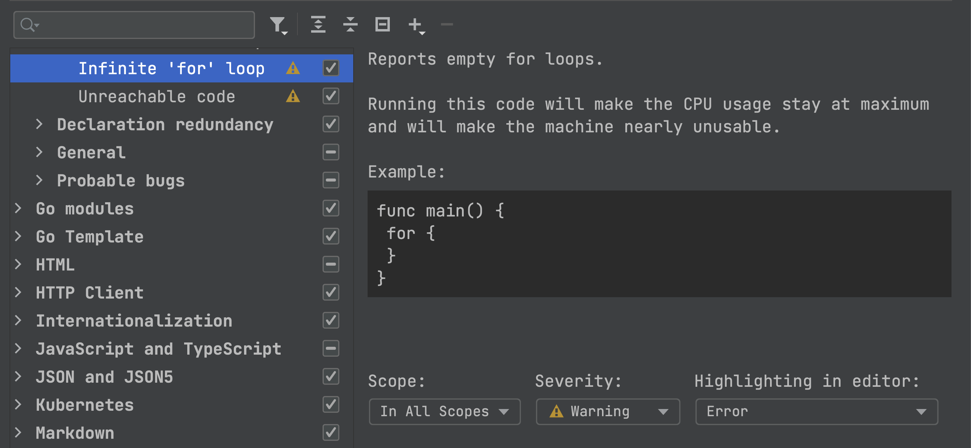The width and height of the screenshot is (971, 448).
Task: Open Highlighting in editor Error dropdown
Action: [816, 411]
